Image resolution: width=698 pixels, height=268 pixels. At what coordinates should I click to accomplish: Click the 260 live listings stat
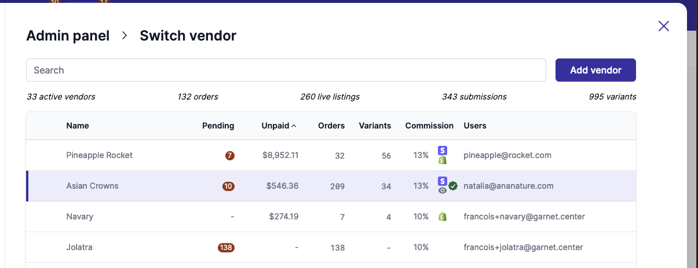(x=330, y=97)
